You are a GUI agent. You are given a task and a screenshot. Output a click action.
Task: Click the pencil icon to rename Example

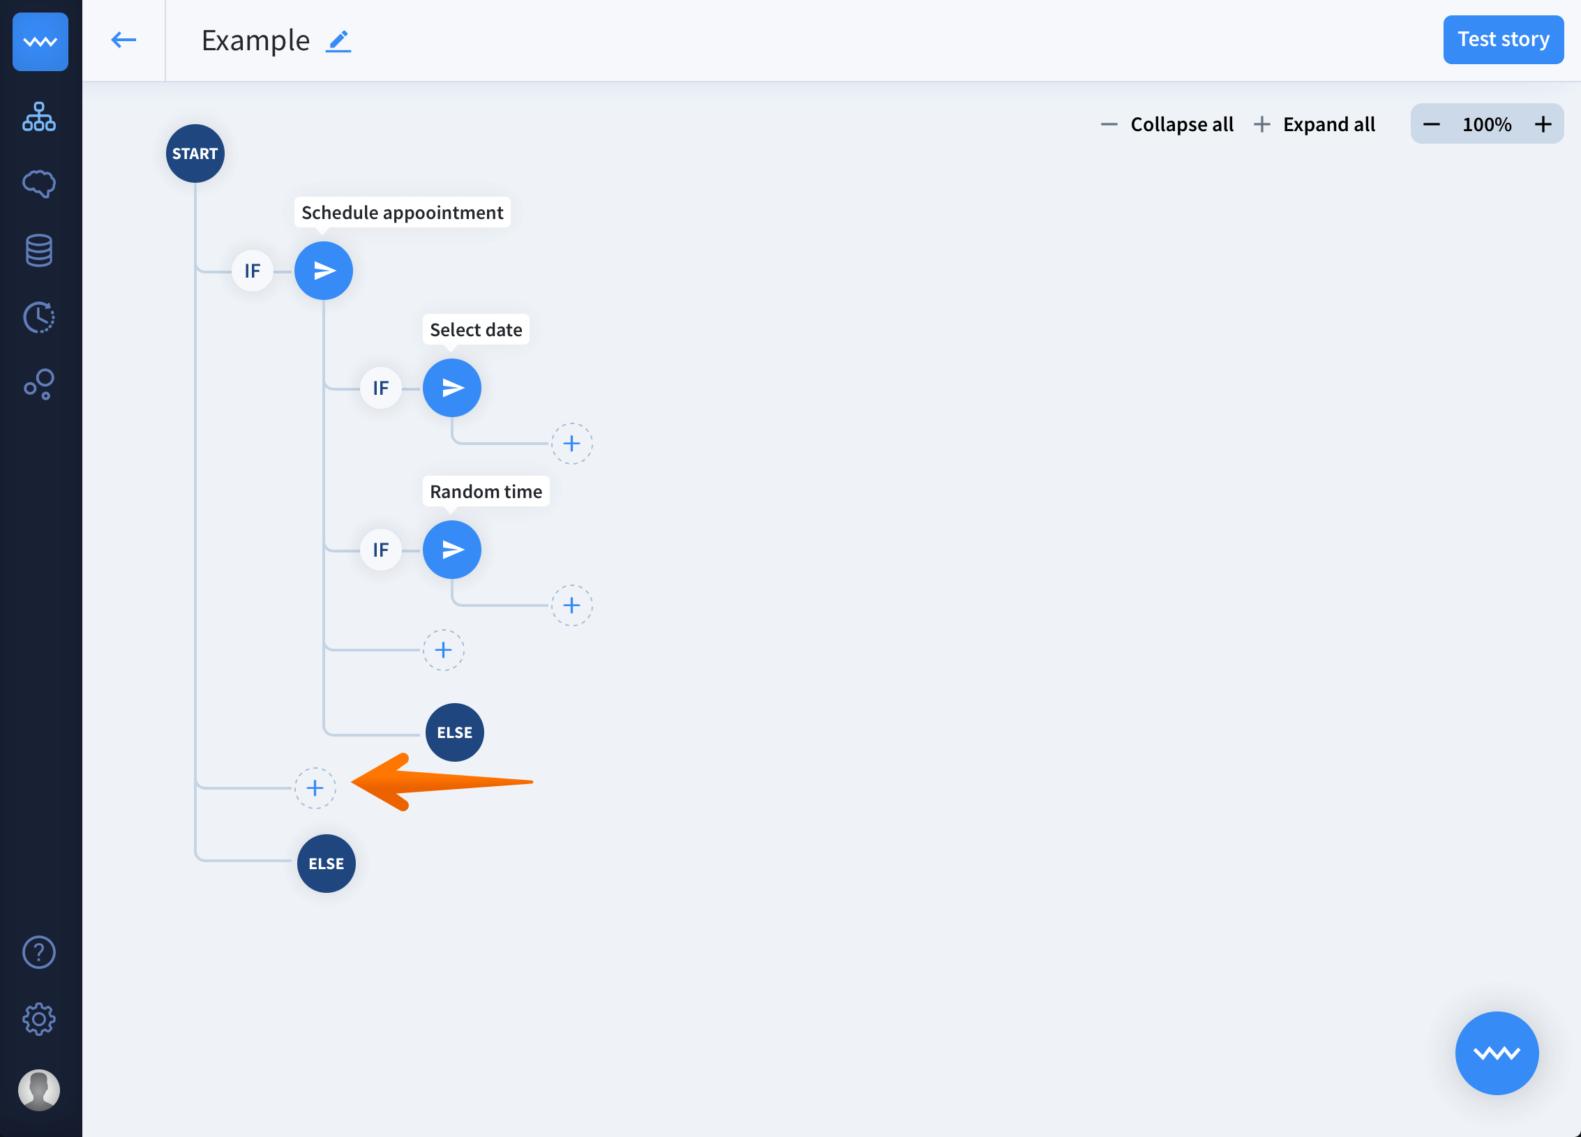tap(338, 41)
